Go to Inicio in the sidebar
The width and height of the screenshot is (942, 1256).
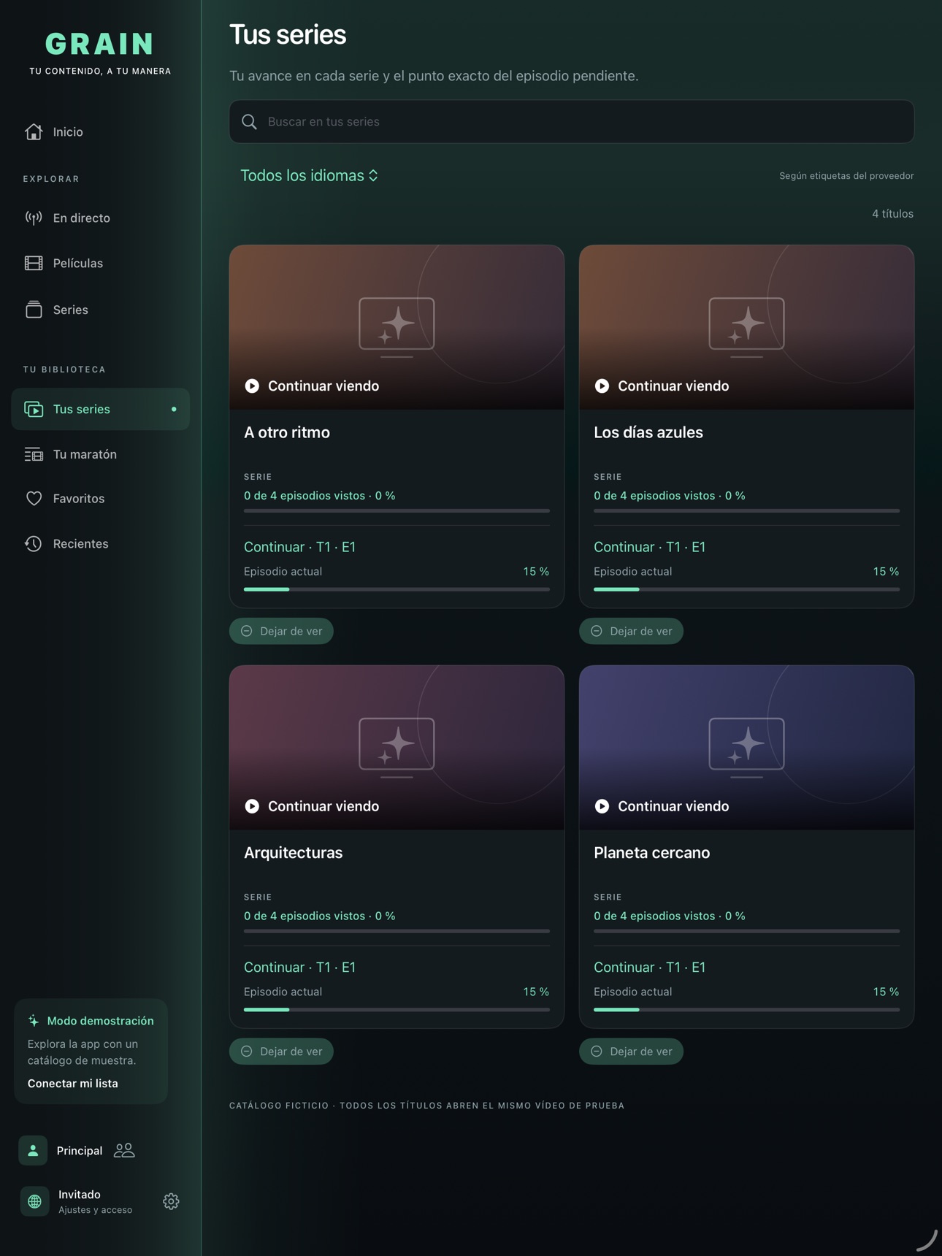101,131
